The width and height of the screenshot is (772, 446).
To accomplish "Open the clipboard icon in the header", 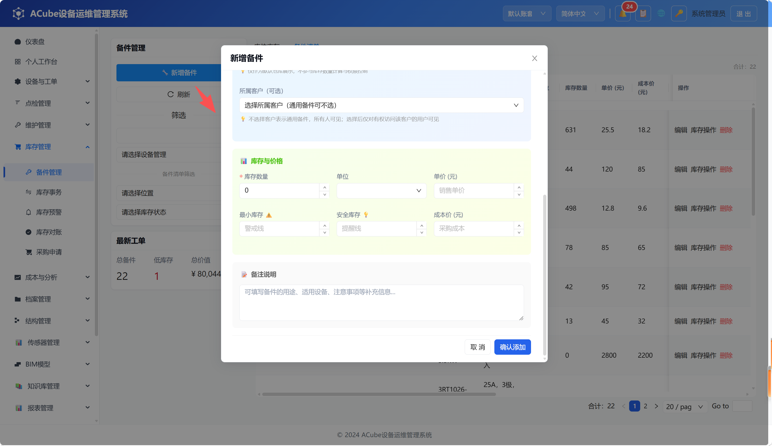I will click(x=643, y=13).
